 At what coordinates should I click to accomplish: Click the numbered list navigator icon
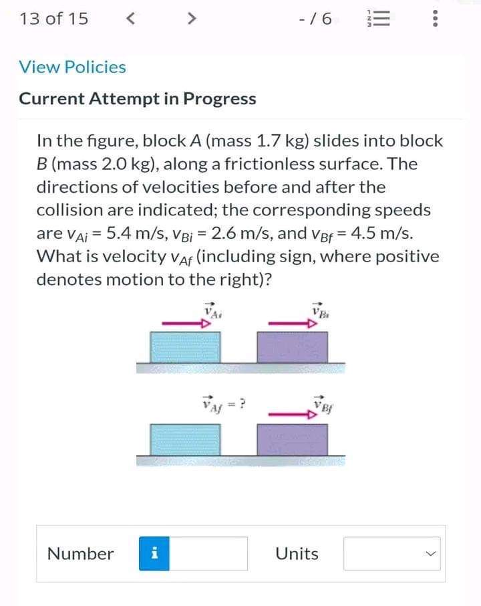(378, 18)
